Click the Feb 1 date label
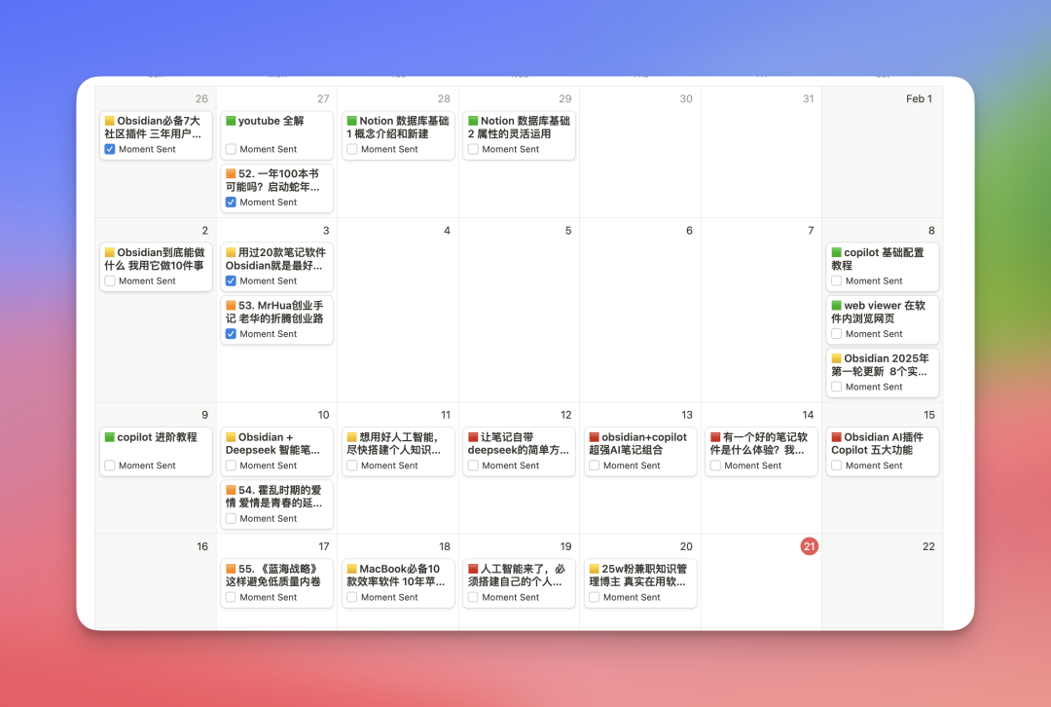The image size is (1051, 707). click(x=918, y=98)
